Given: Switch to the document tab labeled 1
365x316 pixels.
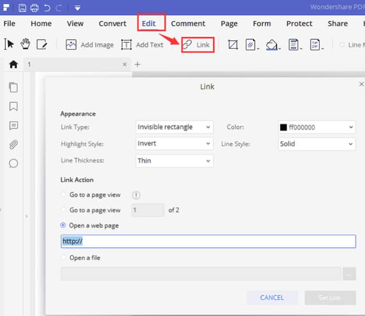Looking at the screenshot, I should [77, 65].
